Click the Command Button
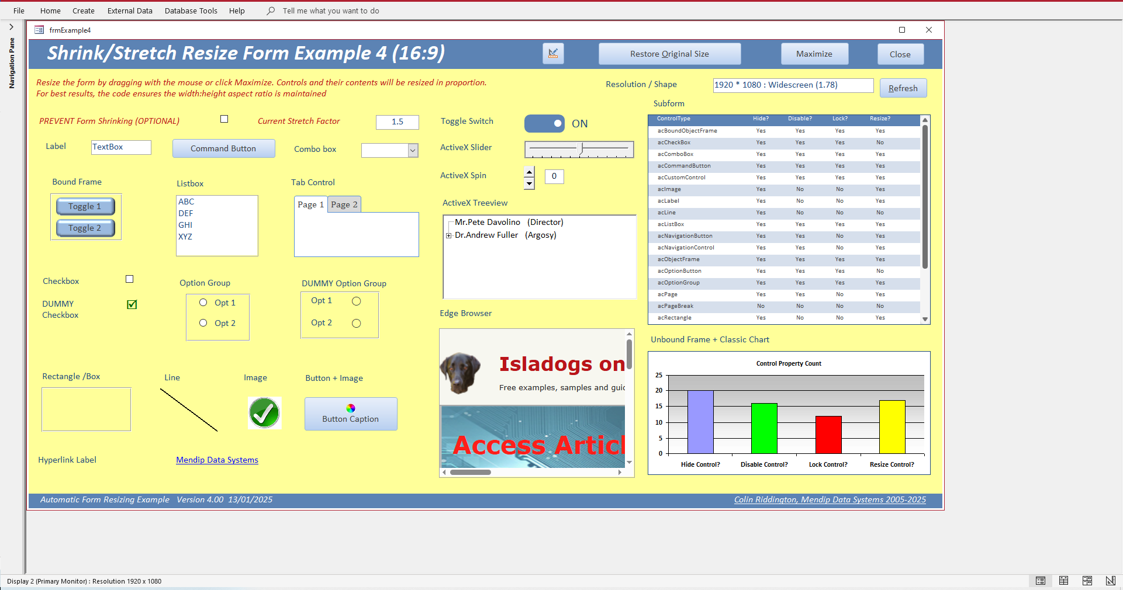 click(223, 148)
